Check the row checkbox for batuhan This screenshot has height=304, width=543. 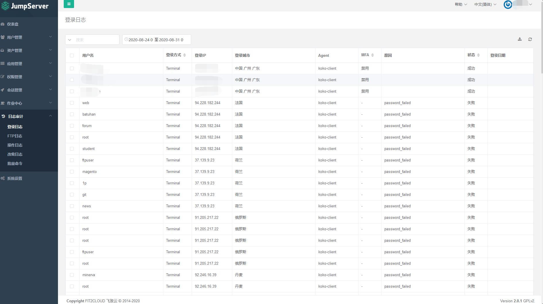(x=72, y=114)
